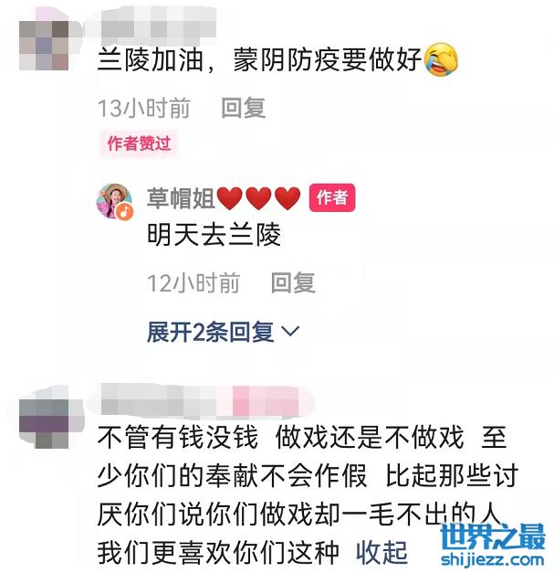Tap the Douyin badge on author avatar

coord(124,212)
